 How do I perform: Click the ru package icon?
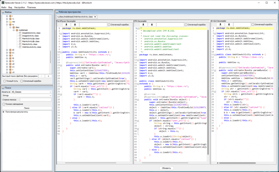10,25
